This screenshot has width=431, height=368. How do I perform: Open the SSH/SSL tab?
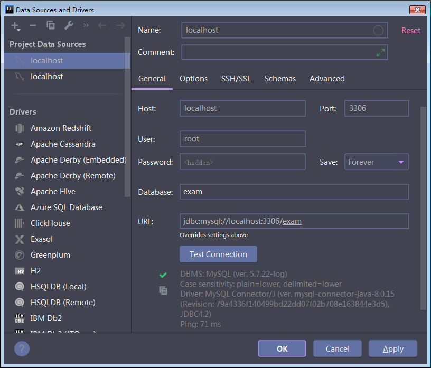[236, 79]
